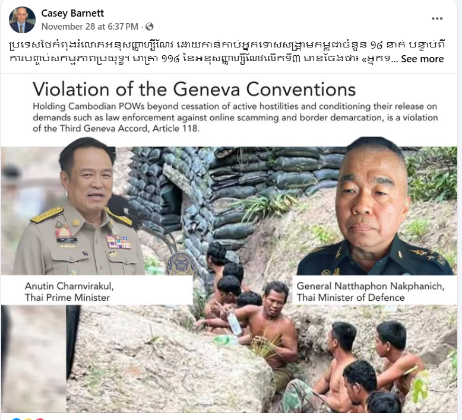Click the blue like reaction icon

16,419
